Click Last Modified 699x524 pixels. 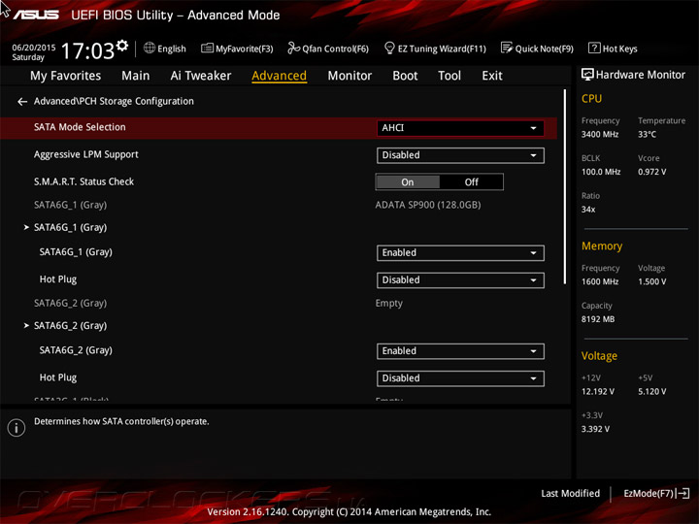[570, 493]
